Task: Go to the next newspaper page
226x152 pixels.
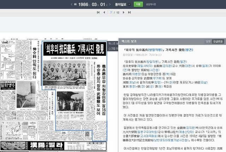Action: pyautogui.click(x=124, y=12)
